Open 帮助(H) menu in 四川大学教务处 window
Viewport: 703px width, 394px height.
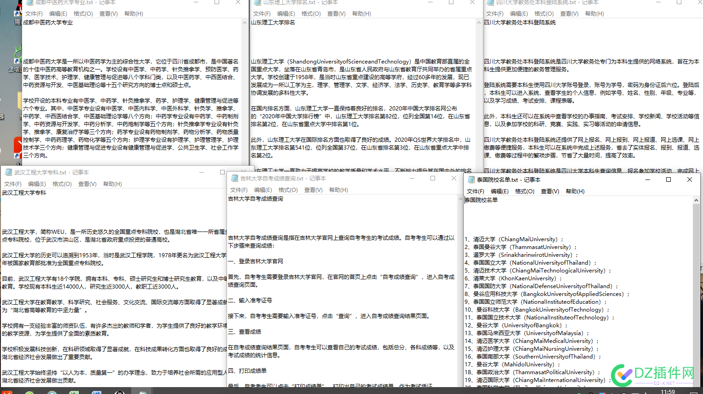594,14
